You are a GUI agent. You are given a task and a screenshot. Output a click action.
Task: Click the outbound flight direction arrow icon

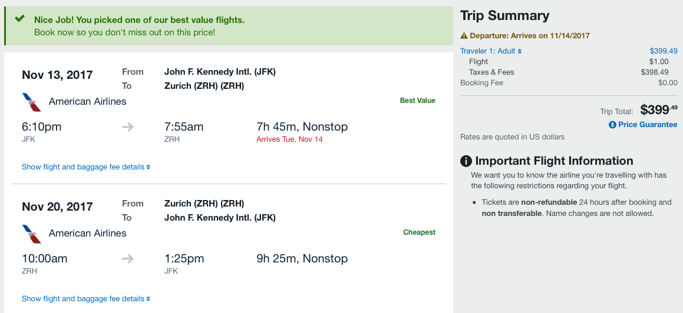128,127
